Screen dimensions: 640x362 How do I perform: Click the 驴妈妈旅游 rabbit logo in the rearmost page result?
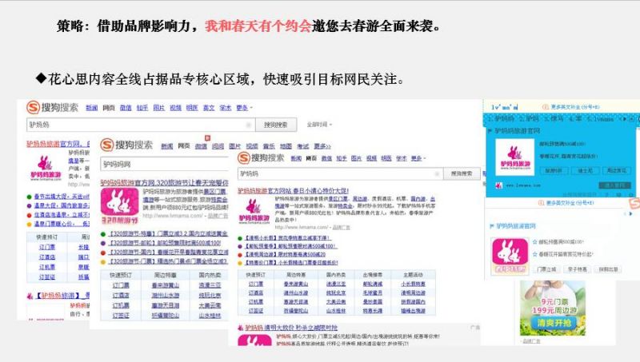coord(46,169)
